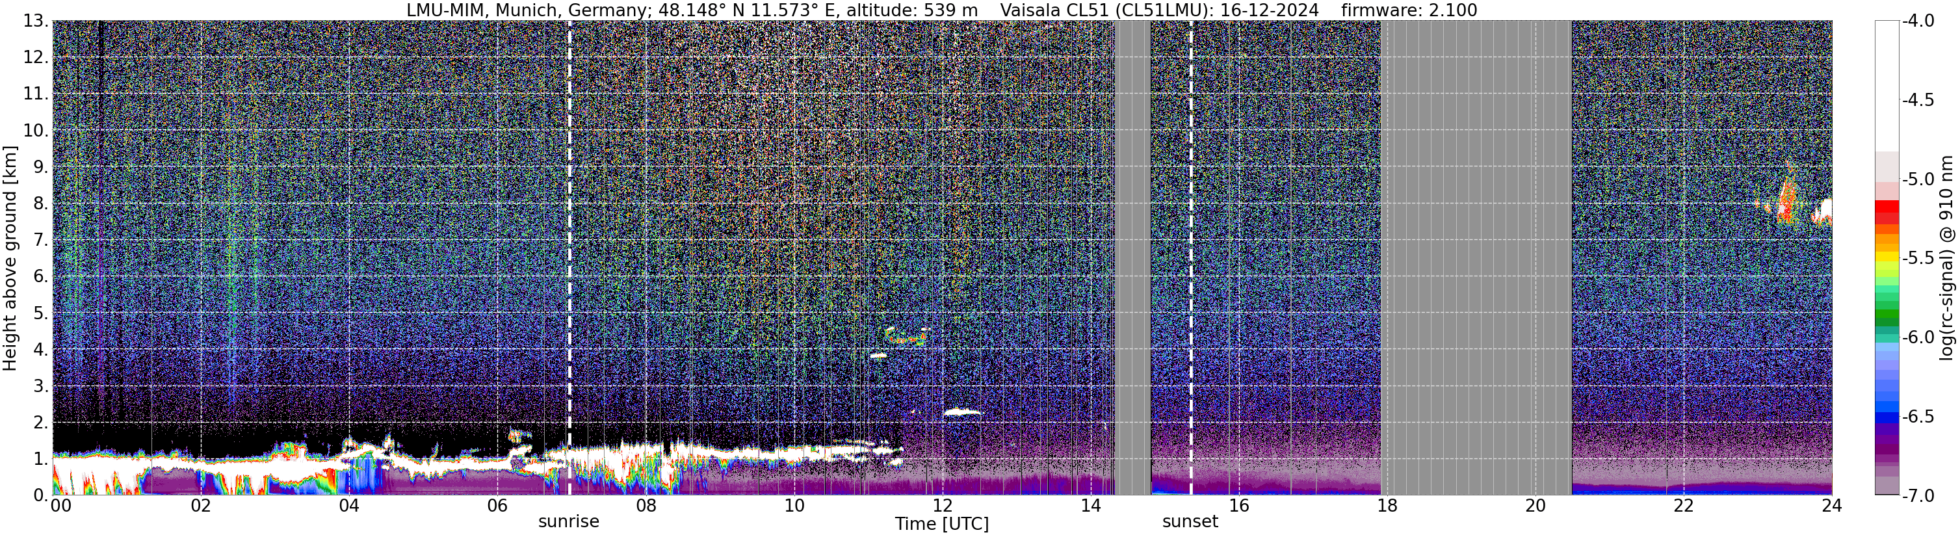Click the colorbar tick label -7.0
The height and width of the screenshot is (537, 1960).
click(x=1918, y=496)
